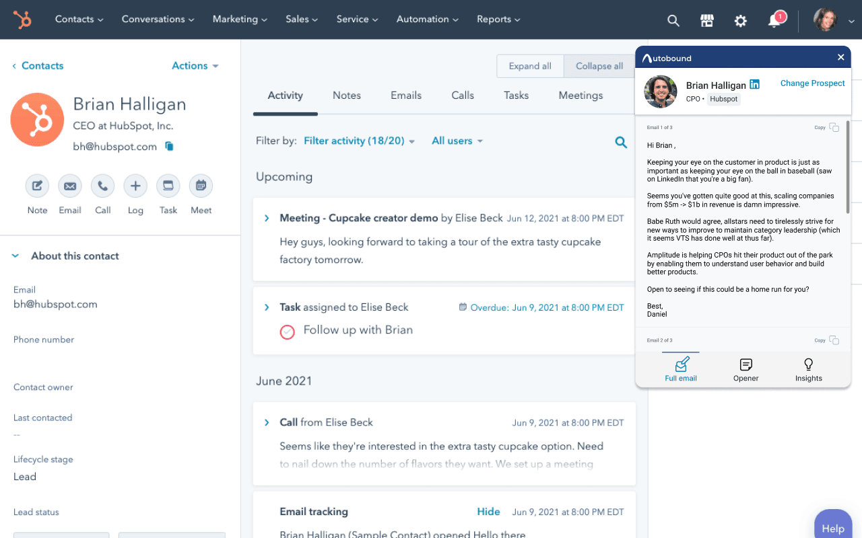The width and height of the screenshot is (862, 538).
Task: Open HubSpot notifications bell
Action: [773, 20]
